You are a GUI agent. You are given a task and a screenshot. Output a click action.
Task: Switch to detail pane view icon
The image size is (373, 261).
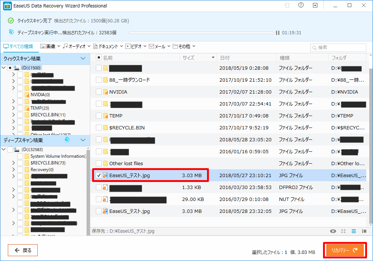(364, 231)
